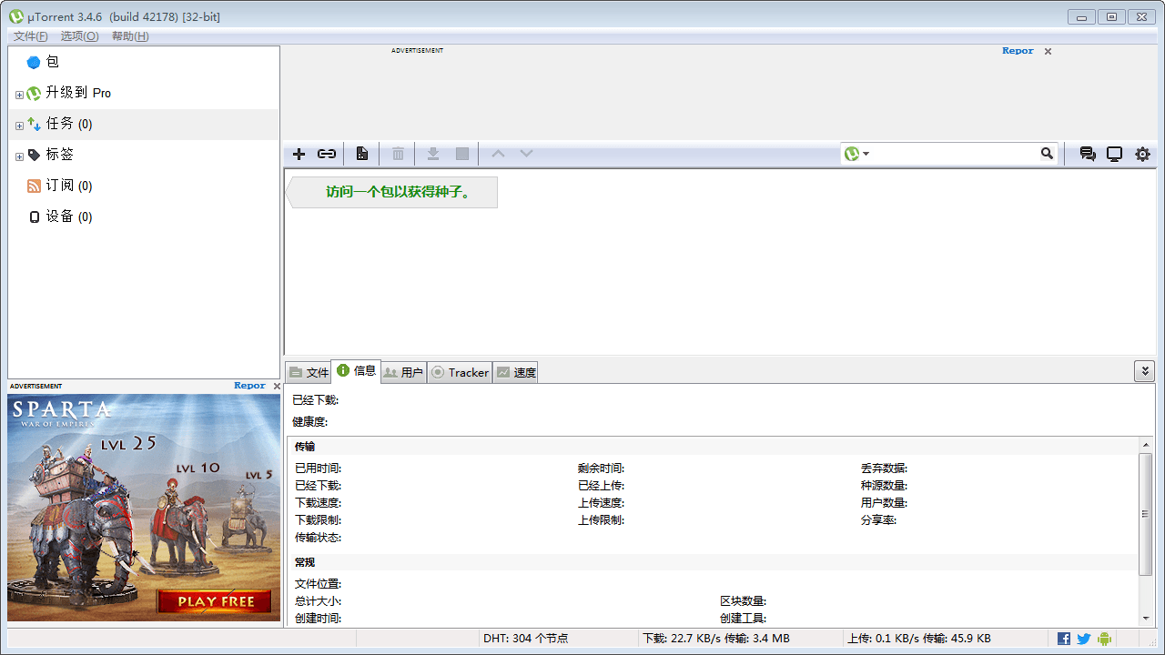
Task: Close the Sparta sidebar advertisement
Action: pos(278,387)
